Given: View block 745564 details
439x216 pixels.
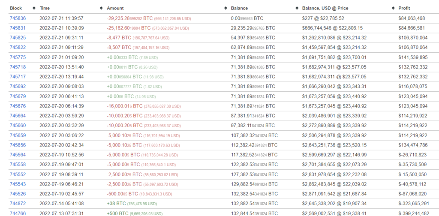Looking at the screenshot, I should [18, 155].
